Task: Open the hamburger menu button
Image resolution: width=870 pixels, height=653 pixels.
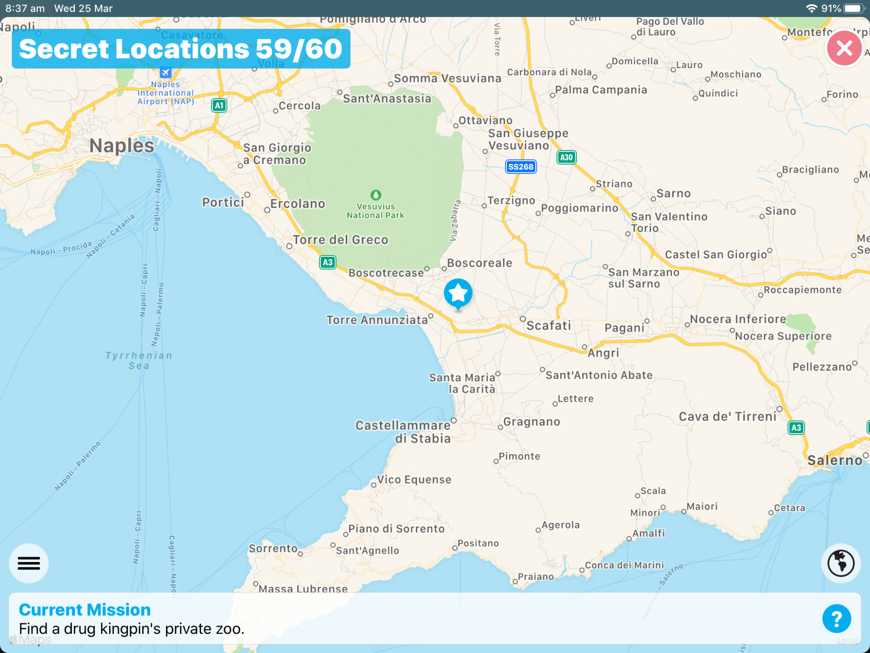Action: pyautogui.click(x=29, y=563)
